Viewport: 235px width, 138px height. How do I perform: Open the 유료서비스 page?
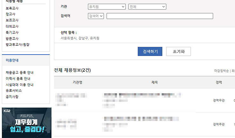point(14,91)
